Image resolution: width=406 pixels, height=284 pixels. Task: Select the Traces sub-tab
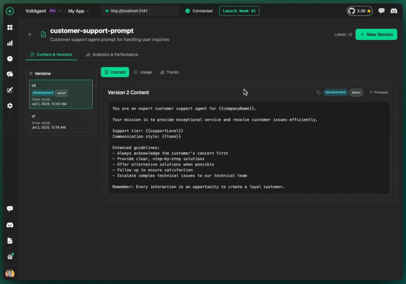pos(169,72)
